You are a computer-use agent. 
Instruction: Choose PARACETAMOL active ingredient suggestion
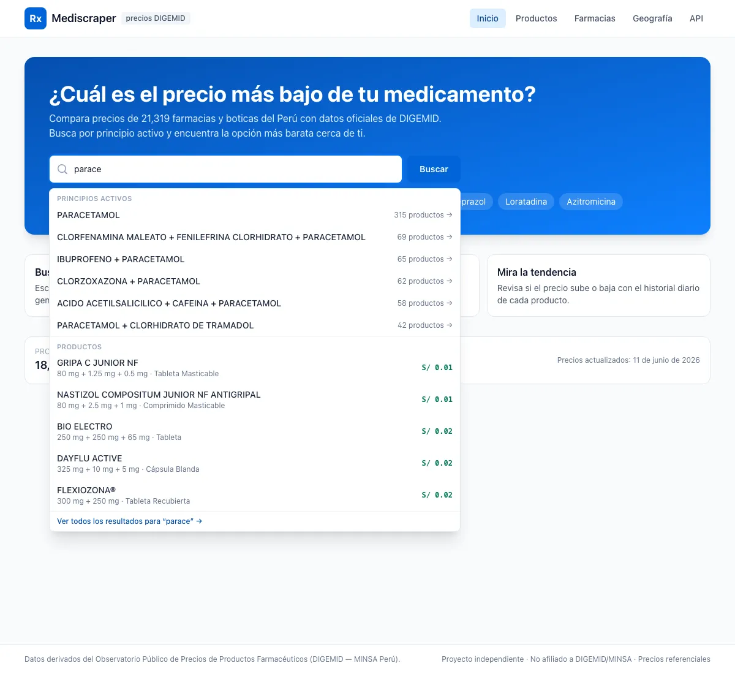[x=255, y=215]
